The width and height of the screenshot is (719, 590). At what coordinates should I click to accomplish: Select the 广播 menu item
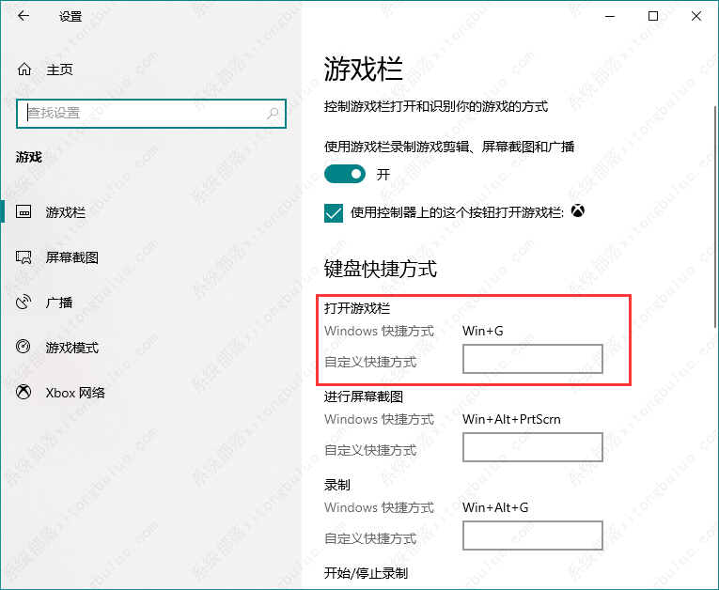(x=59, y=303)
